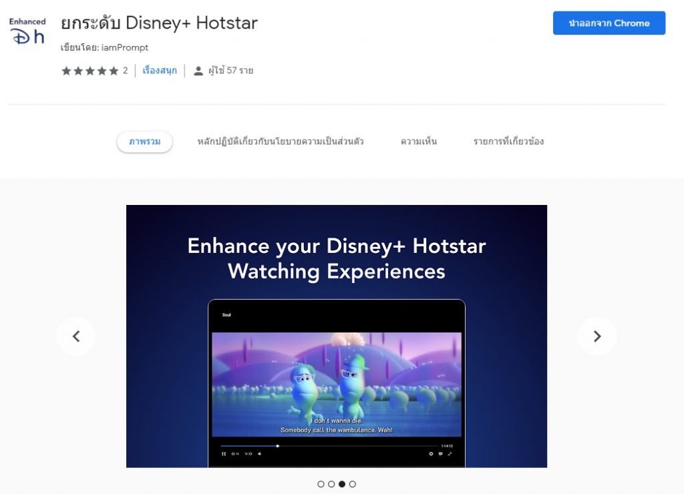
Task: Go to previous screenshot with left arrow
Action: click(76, 336)
